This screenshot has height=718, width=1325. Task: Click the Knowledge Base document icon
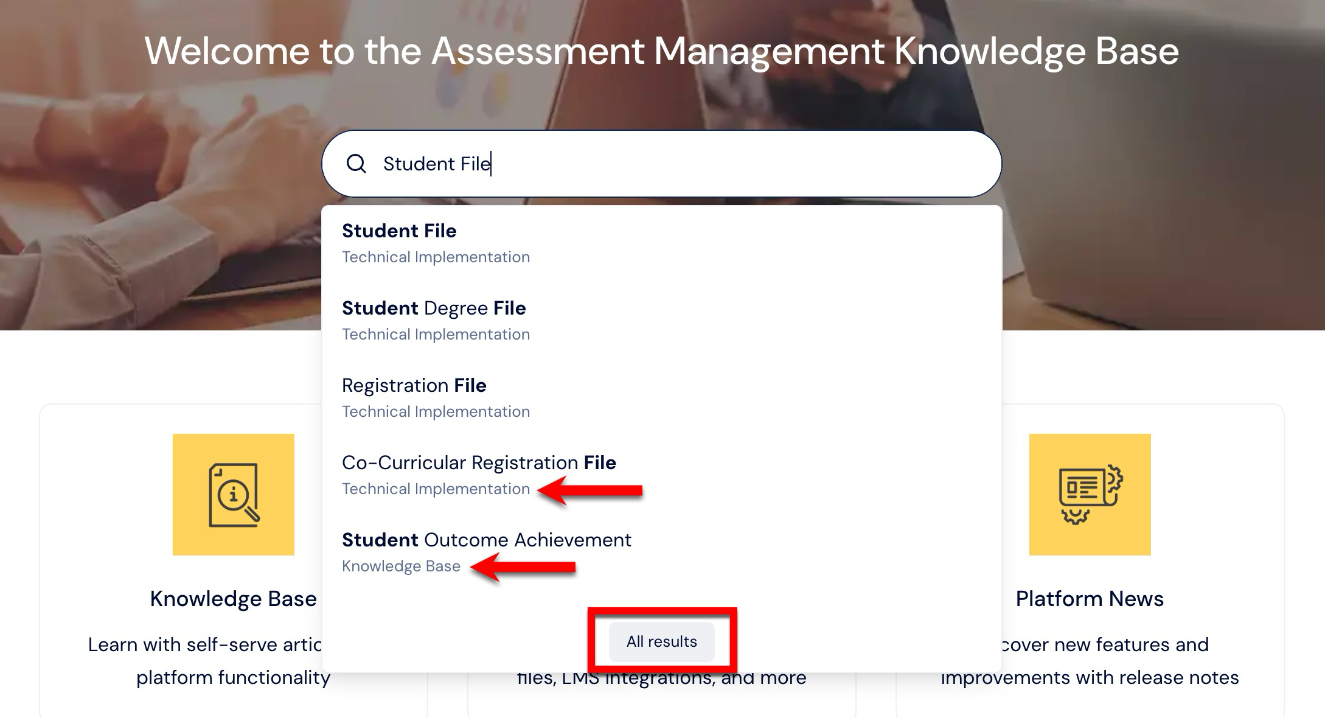click(x=234, y=494)
